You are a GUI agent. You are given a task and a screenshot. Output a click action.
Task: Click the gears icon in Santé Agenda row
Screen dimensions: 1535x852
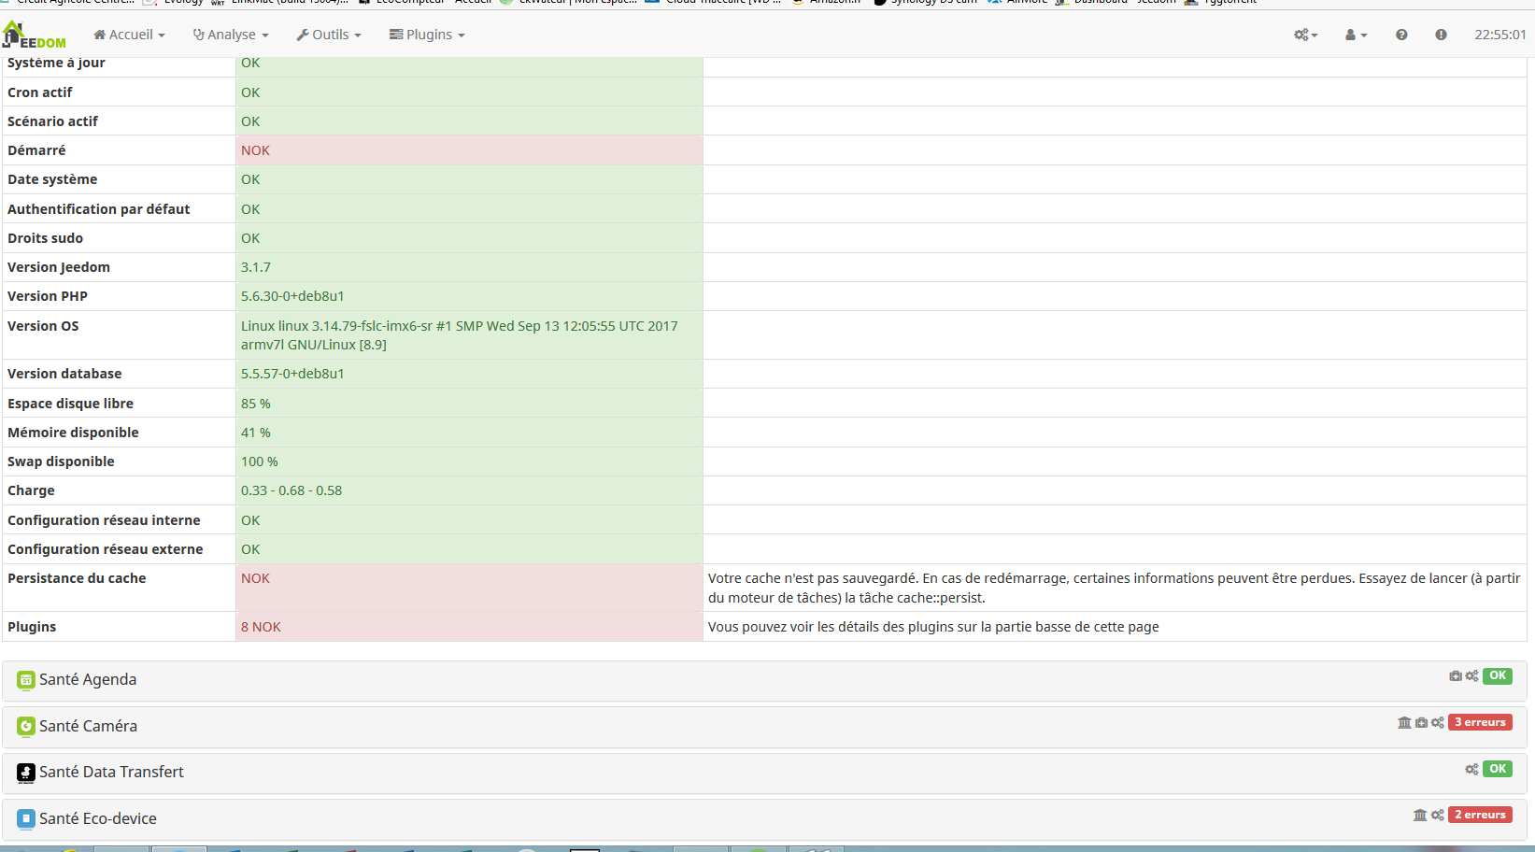1471,675
